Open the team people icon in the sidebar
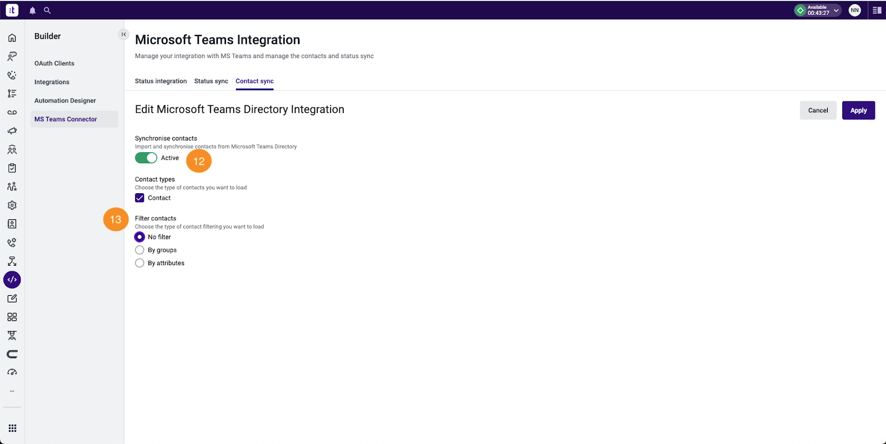This screenshot has width=886, height=444. (x=12, y=149)
